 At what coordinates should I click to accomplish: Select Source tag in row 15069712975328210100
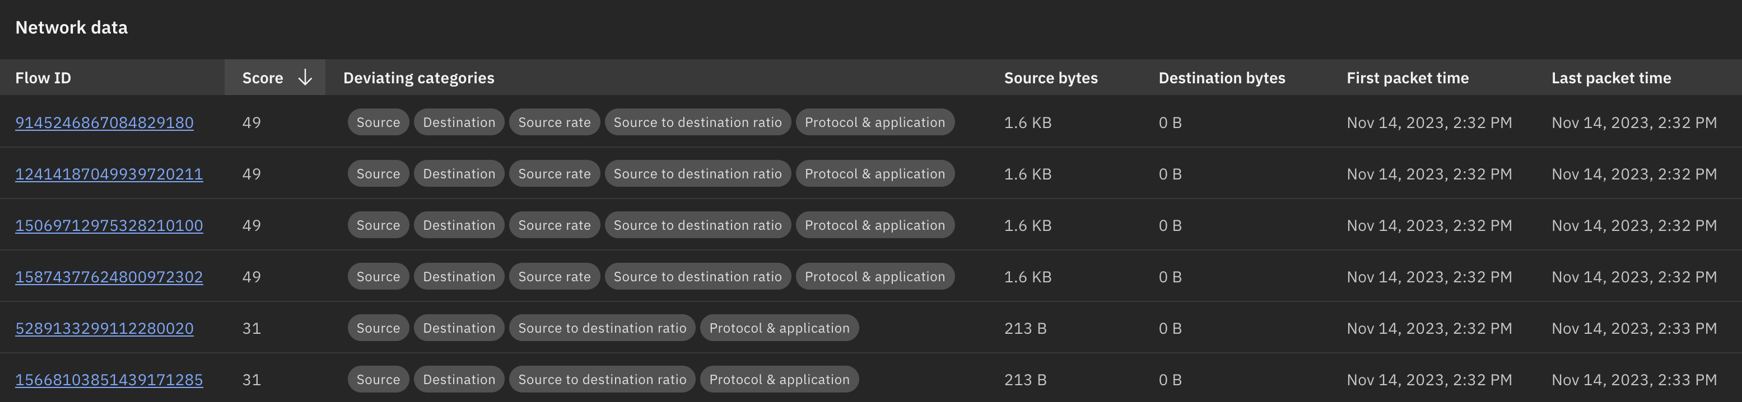click(x=378, y=225)
